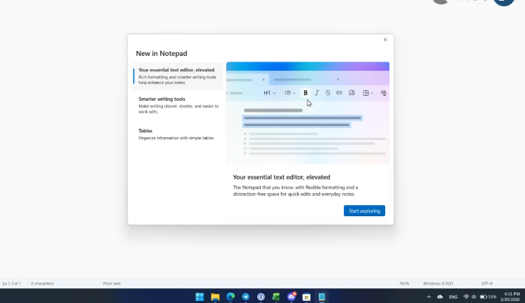The height and width of the screenshot is (303, 525).
Task: Click the Start exploring button
Action: (364, 211)
